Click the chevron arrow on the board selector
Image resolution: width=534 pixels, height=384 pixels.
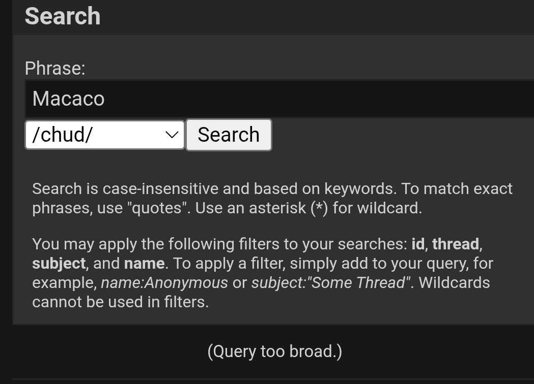click(x=172, y=135)
